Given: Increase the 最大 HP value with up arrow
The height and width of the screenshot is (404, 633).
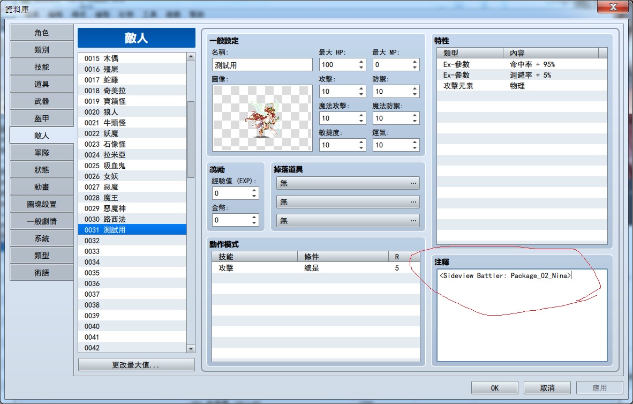Looking at the screenshot, I should pyautogui.click(x=361, y=62).
